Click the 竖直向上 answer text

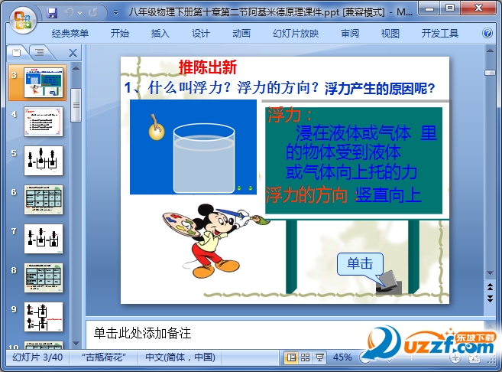388,195
